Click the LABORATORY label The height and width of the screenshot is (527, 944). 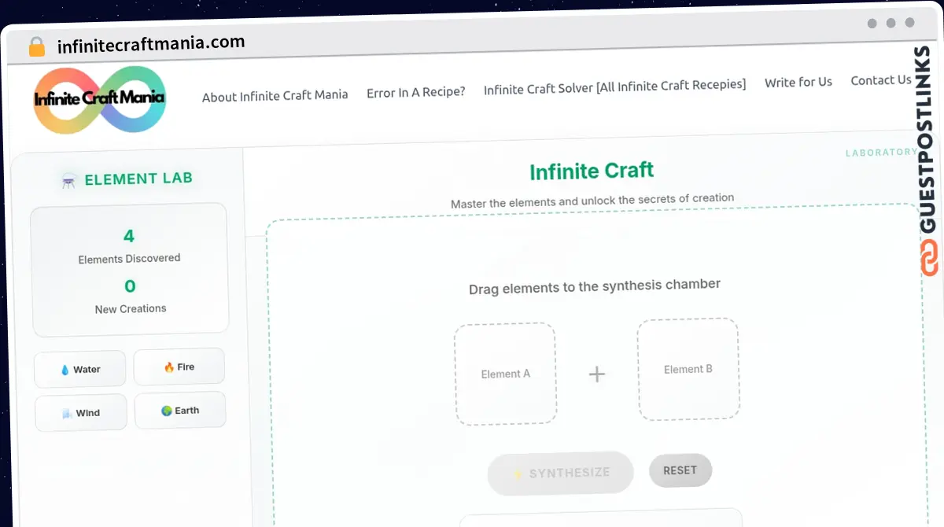pos(881,153)
